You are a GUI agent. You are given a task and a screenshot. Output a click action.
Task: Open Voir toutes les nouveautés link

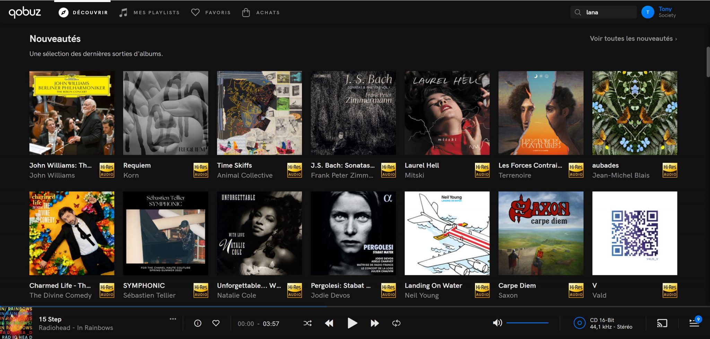pos(633,38)
